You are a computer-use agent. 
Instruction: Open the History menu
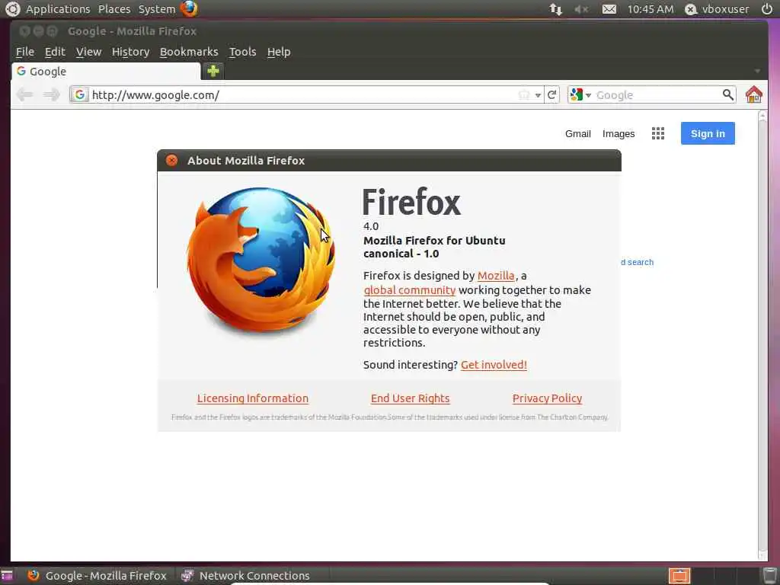pyautogui.click(x=130, y=52)
